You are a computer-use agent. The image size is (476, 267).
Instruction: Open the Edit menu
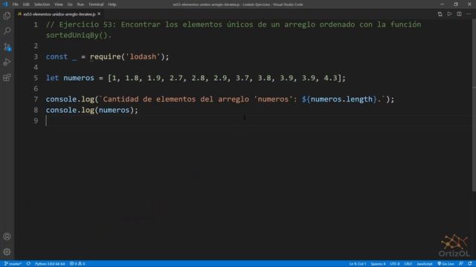click(26, 4)
